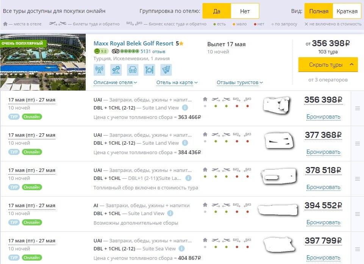This screenshot has height=264, width=364.
Task: Click hotel-place house icon in 378 518₽ row
Action: pyautogui.click(x=205, y=170)
